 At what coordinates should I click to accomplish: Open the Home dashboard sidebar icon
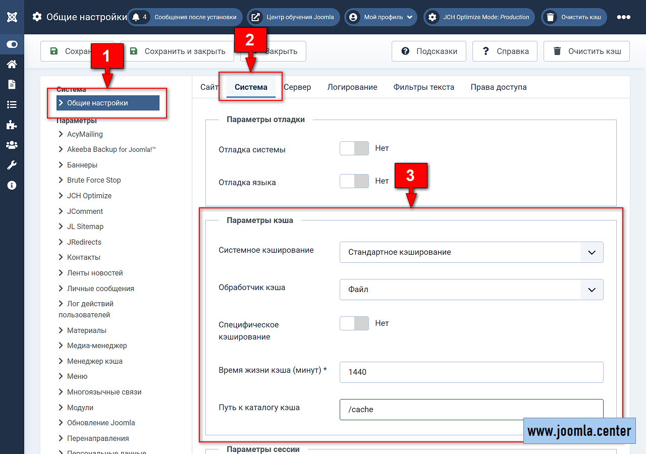coord(12,64)
